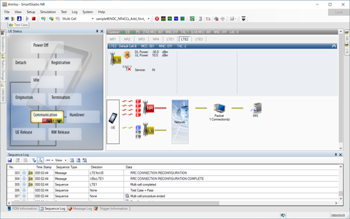This screenshot has width=350, height=219.
Task: Click the blue flask icon in toolbar
Action: tap(19, 19)
